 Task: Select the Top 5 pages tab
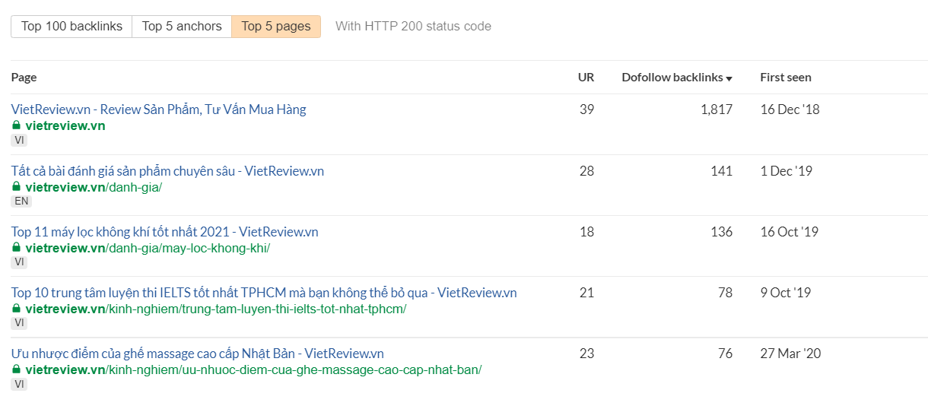276,27
